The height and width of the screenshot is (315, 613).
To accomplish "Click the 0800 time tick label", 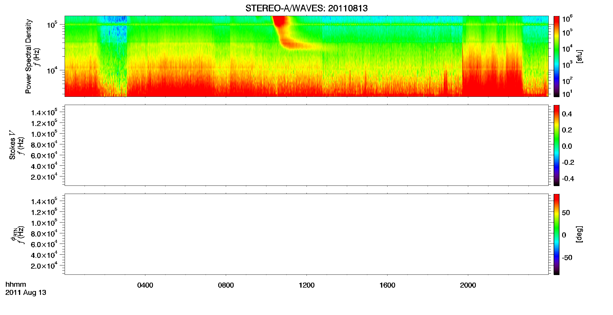I will (226, 285).
